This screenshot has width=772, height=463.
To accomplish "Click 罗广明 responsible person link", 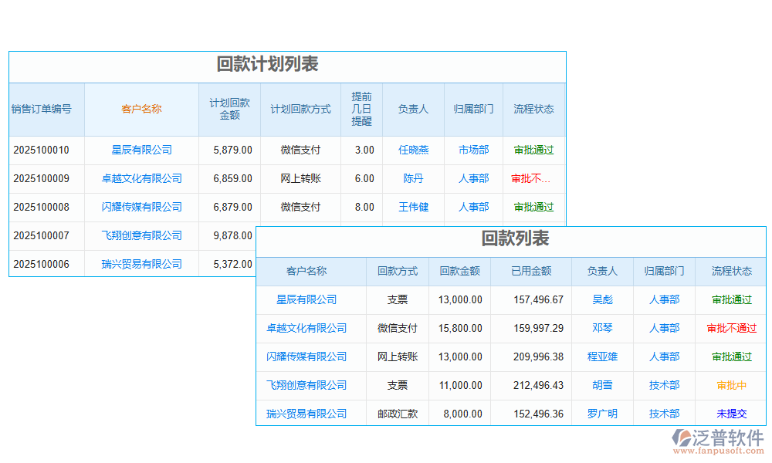I will tap(602, 414).
